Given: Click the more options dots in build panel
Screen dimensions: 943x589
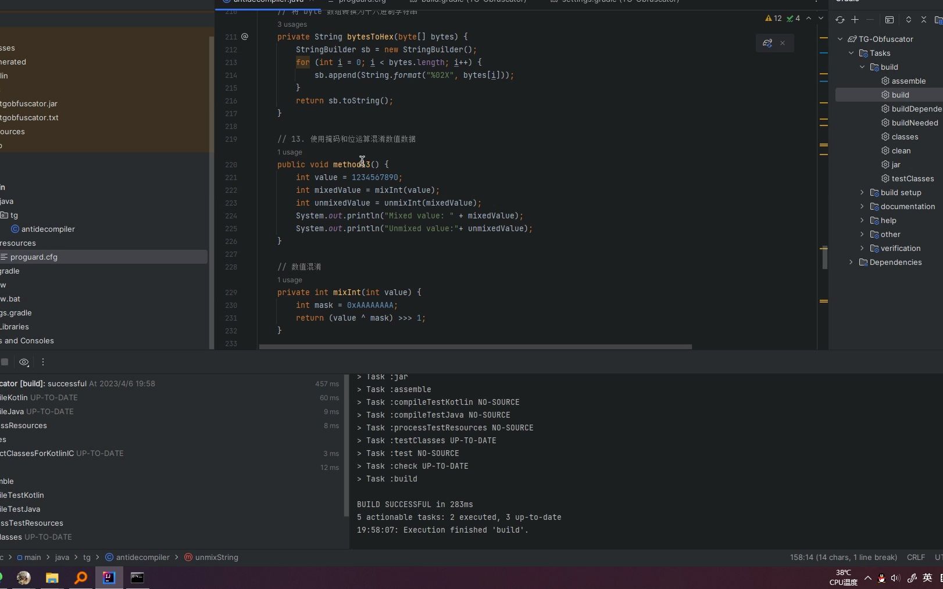Looking at the screenshot, I should point(42,362).
